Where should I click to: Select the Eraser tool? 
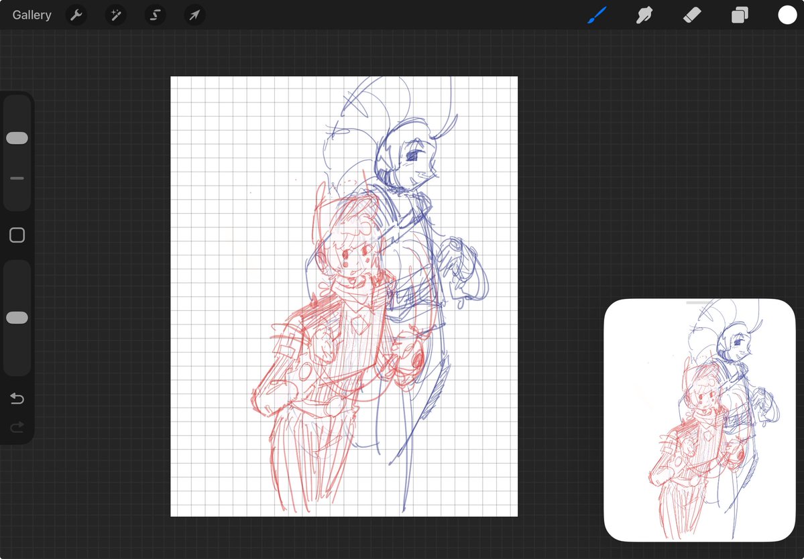coord(692,15)
